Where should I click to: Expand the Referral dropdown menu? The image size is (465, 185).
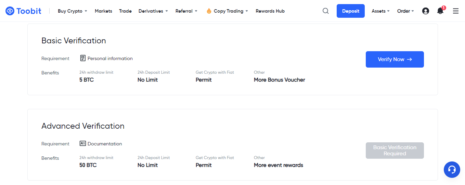pyautogui.click(x=186, y=11)
